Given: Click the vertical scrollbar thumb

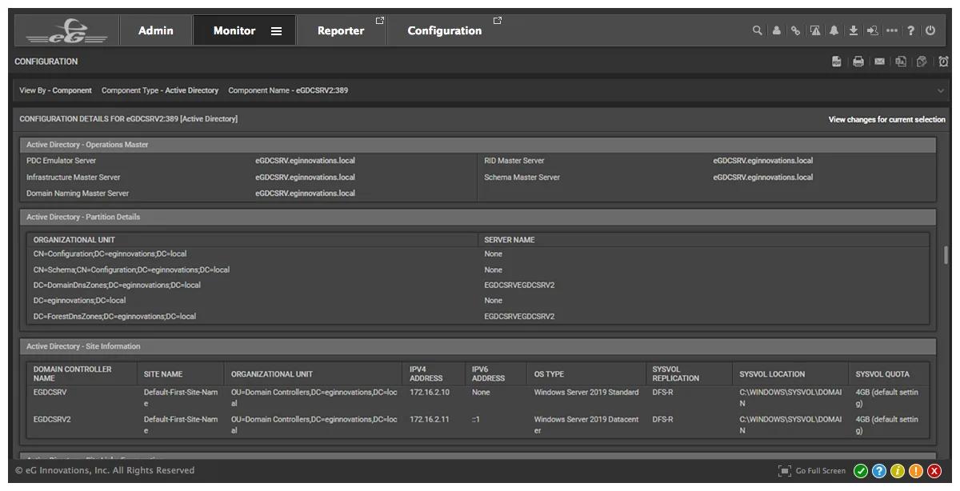Looking at the screenshot, I should pyautogui.click(x=946, y=255).
